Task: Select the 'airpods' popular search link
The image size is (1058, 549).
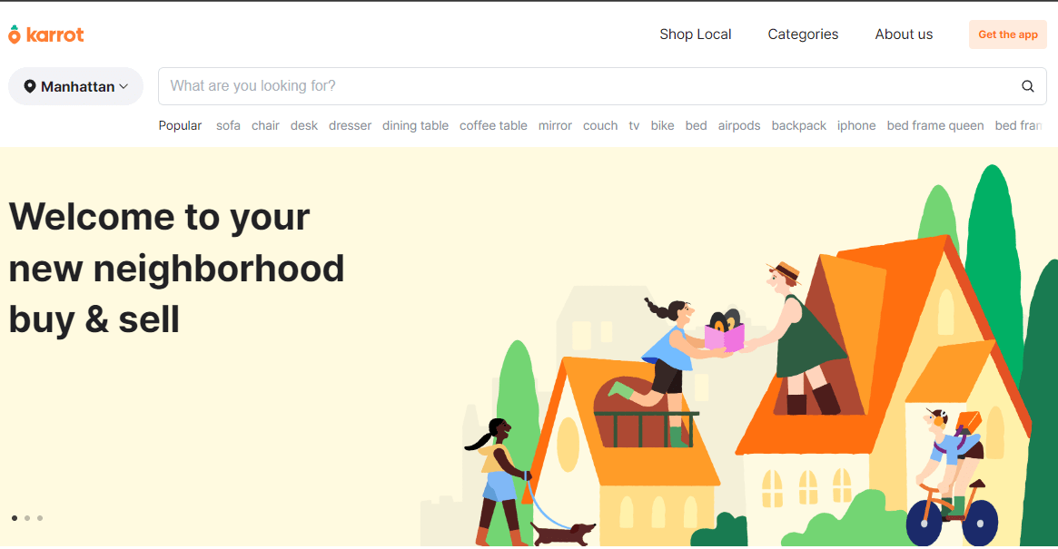Action: [x=739, y=125]
